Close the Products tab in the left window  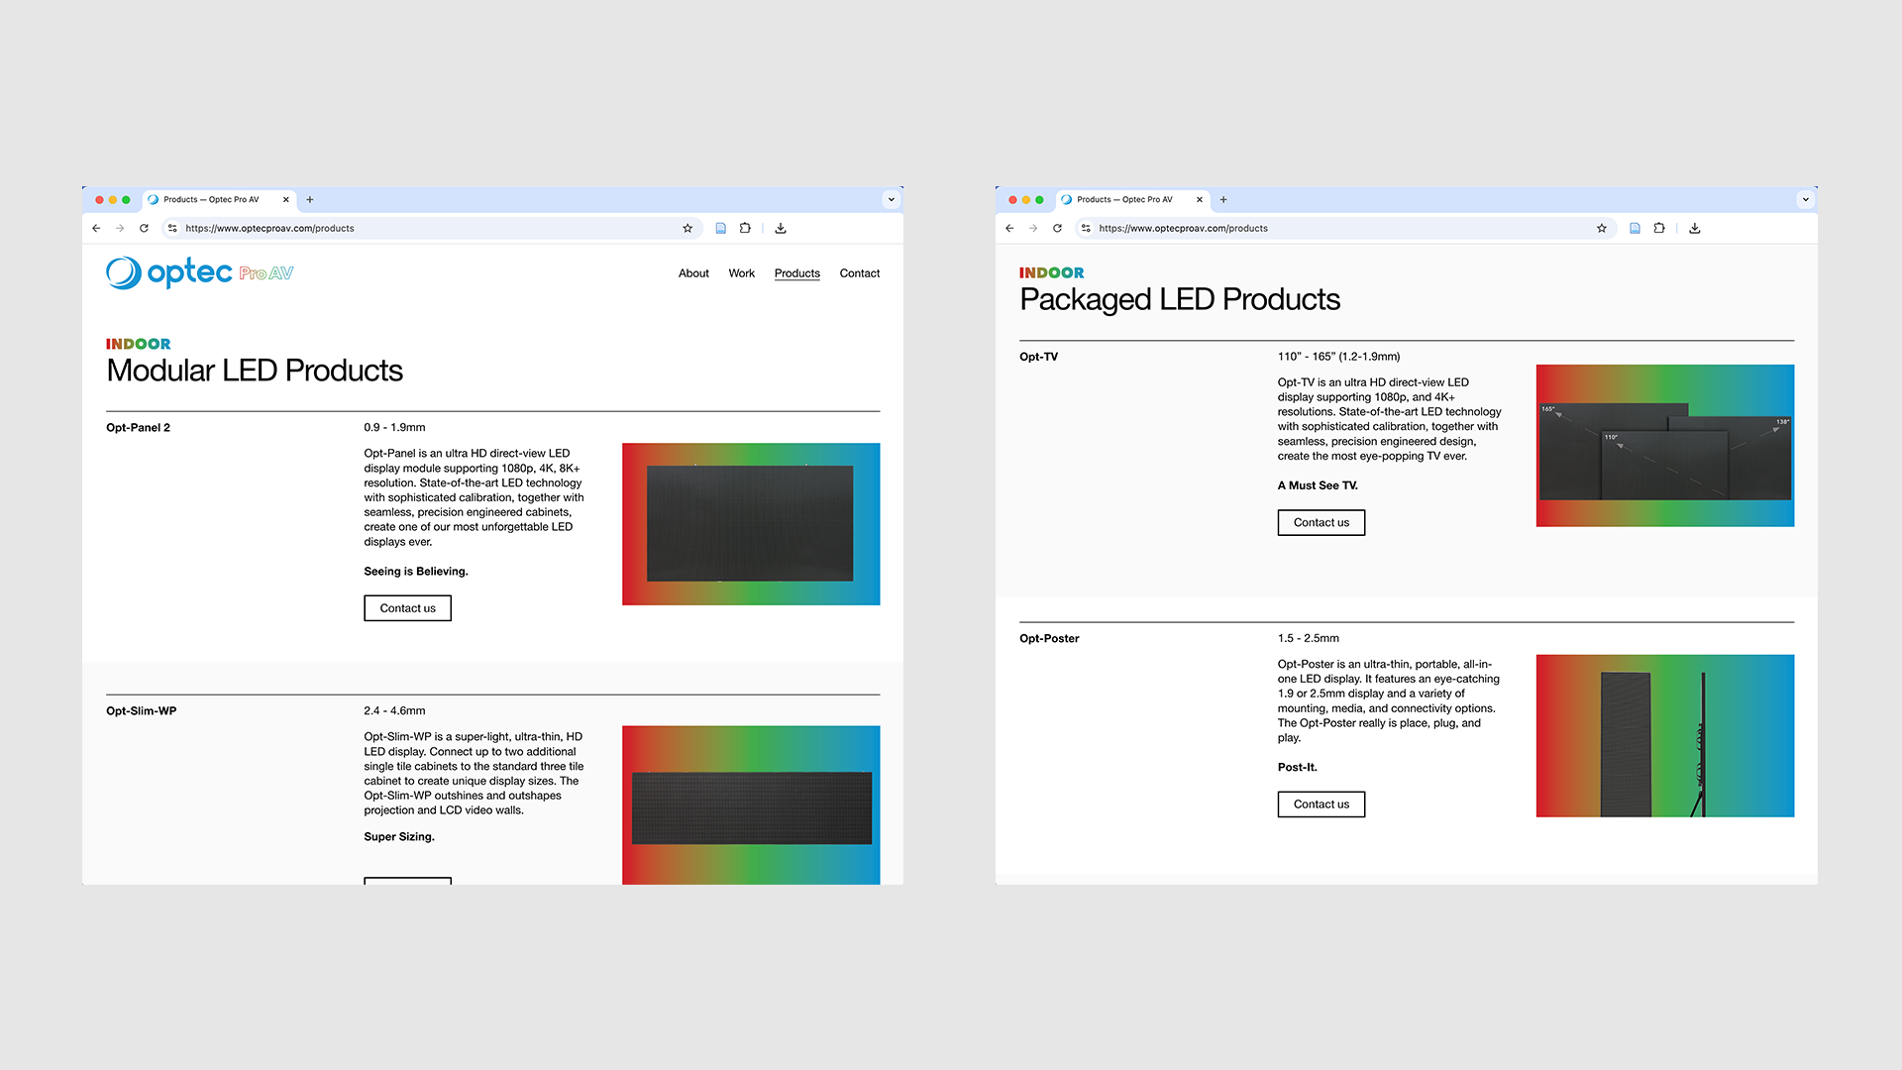coord(286,199)
